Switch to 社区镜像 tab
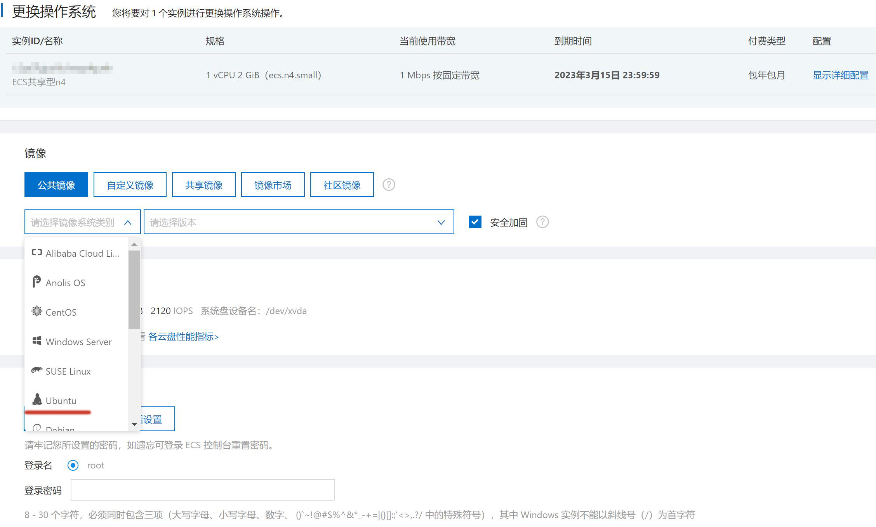876x527 pixels. pos(342,185)
